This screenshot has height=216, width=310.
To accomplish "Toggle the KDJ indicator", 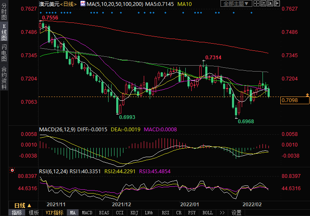I will pos(134,213).
